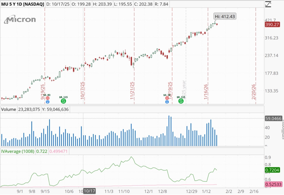Click the blue lightbulb icon near 12/19/25
The height and width of the screenshot is (195, 284).
click(x=167, y=102)
